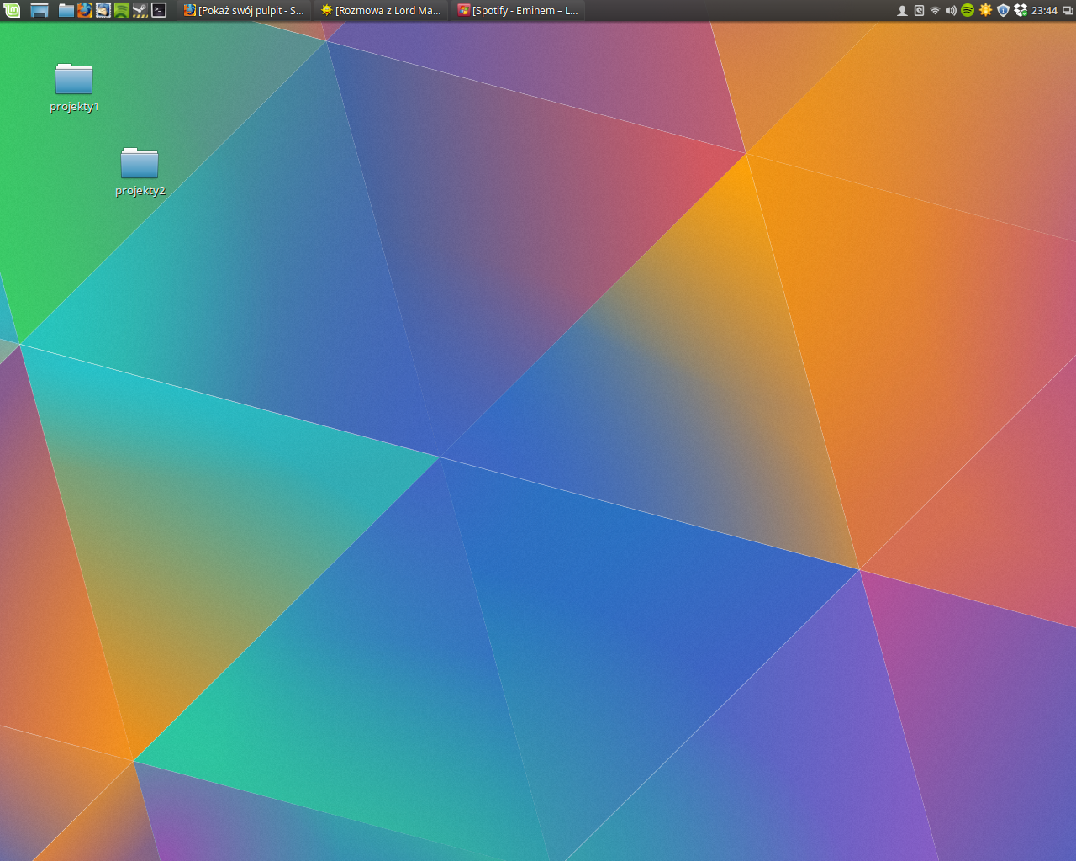This screenshot has height=861, width=1076.
Task: Switch to Pokaż swój pulpit window
Action: coord(245,10)
